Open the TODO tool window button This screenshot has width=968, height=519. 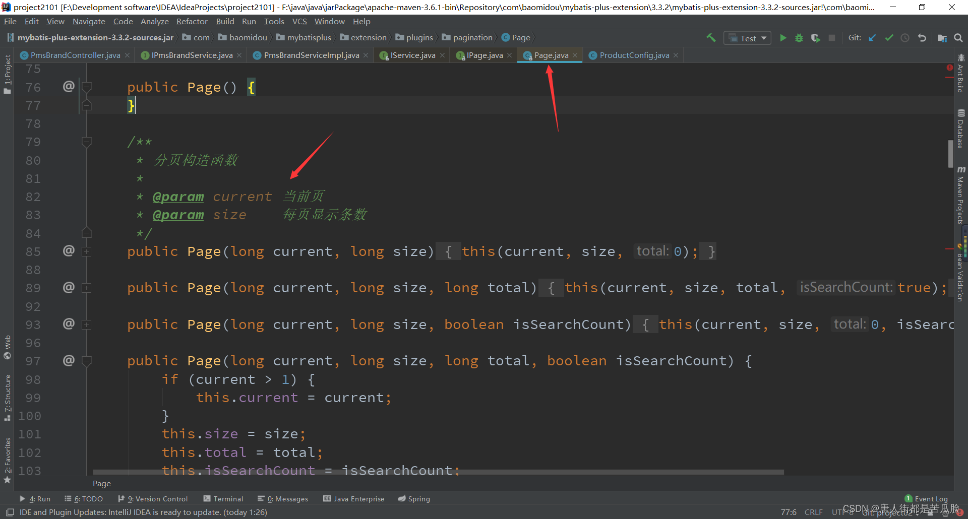(84, 499)
